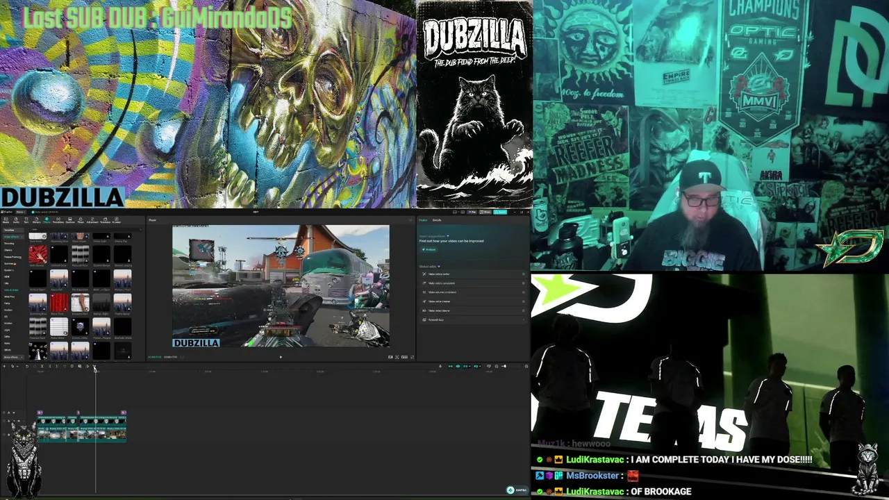Switch to the Captions tab
Viewport: 889px width, 500px height.
click(70, 221)
